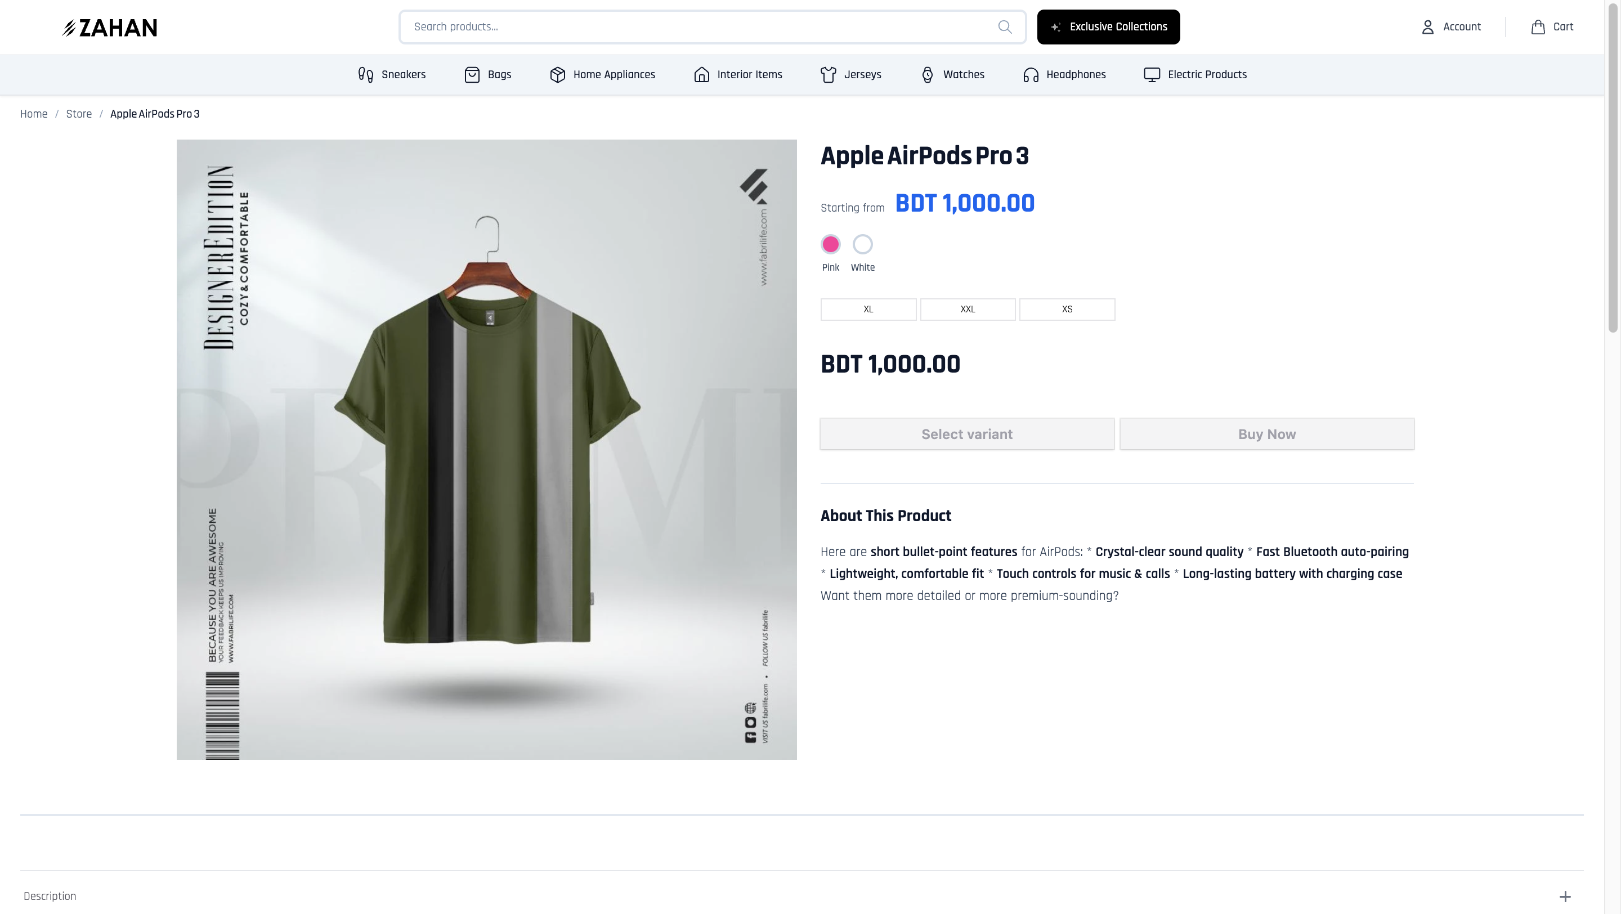Go to Store breadcrumb link
Image resolution: width=1621 pixels, height=914 pixels.
(x=79, y=114)
